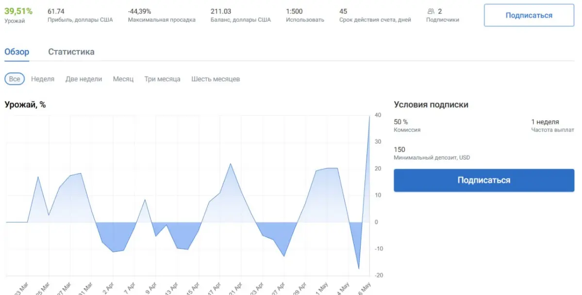Screen dimensions: 582x295
Task: Choose the Месяц period filter
Action: (x=123, y=79)
